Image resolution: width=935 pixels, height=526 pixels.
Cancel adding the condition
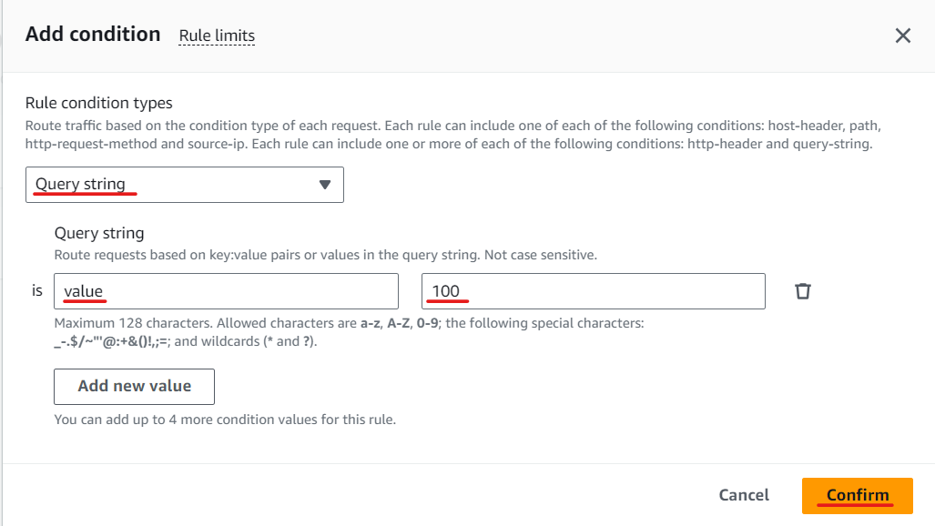point(744,495)
